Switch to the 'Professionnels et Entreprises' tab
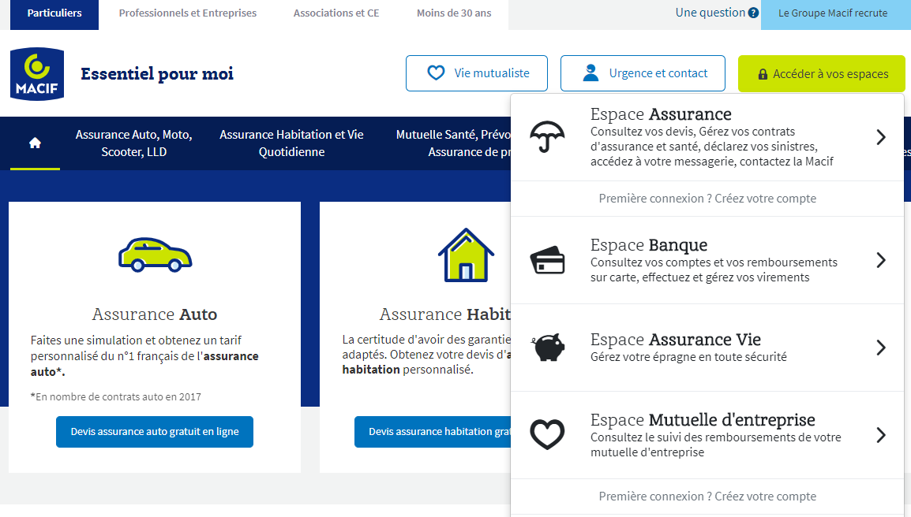 (x=187, y=12)
